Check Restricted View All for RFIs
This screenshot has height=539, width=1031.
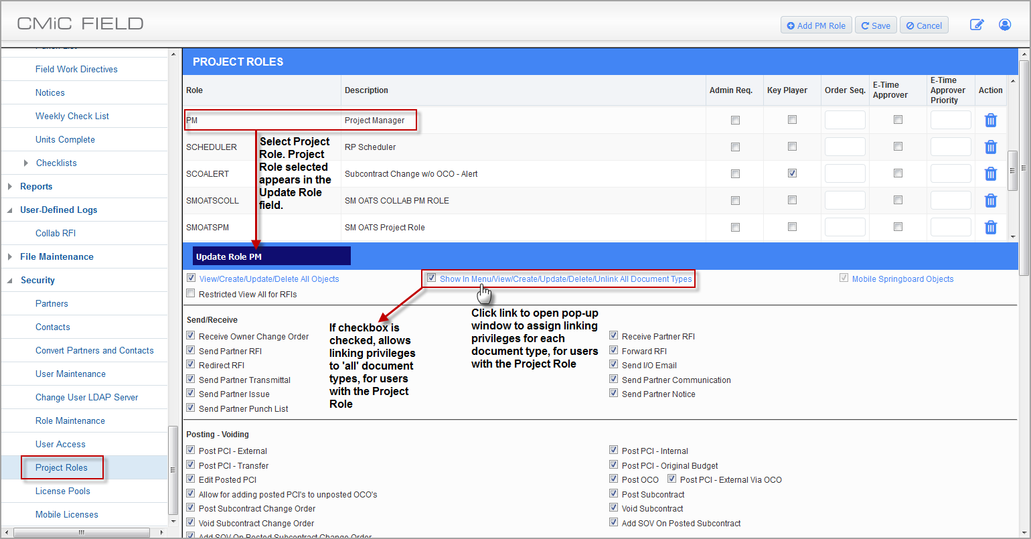191,294
